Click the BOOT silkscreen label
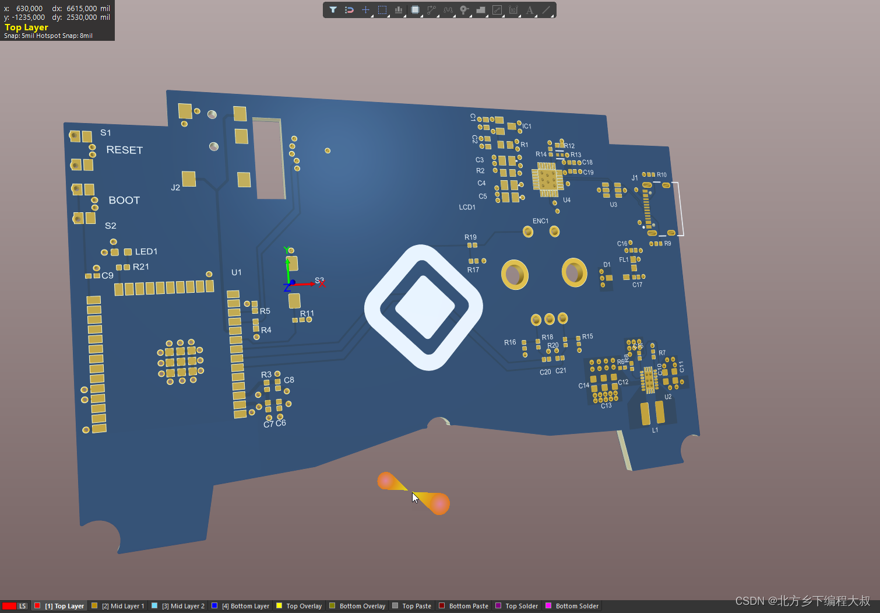 click(124, 200)
